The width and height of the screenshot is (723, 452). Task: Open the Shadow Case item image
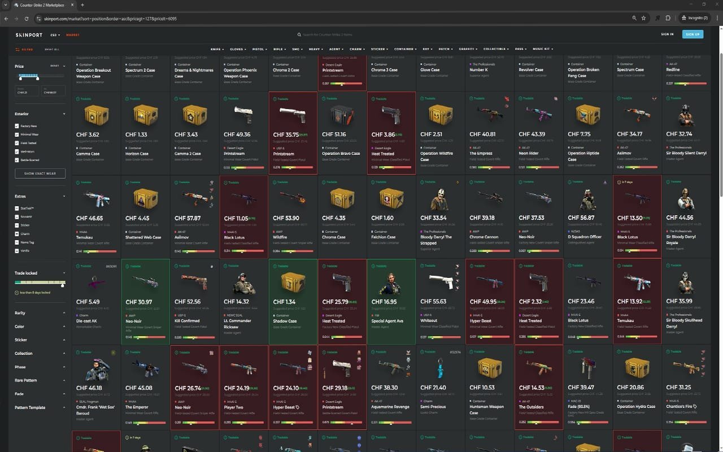(x=293, y=281)
